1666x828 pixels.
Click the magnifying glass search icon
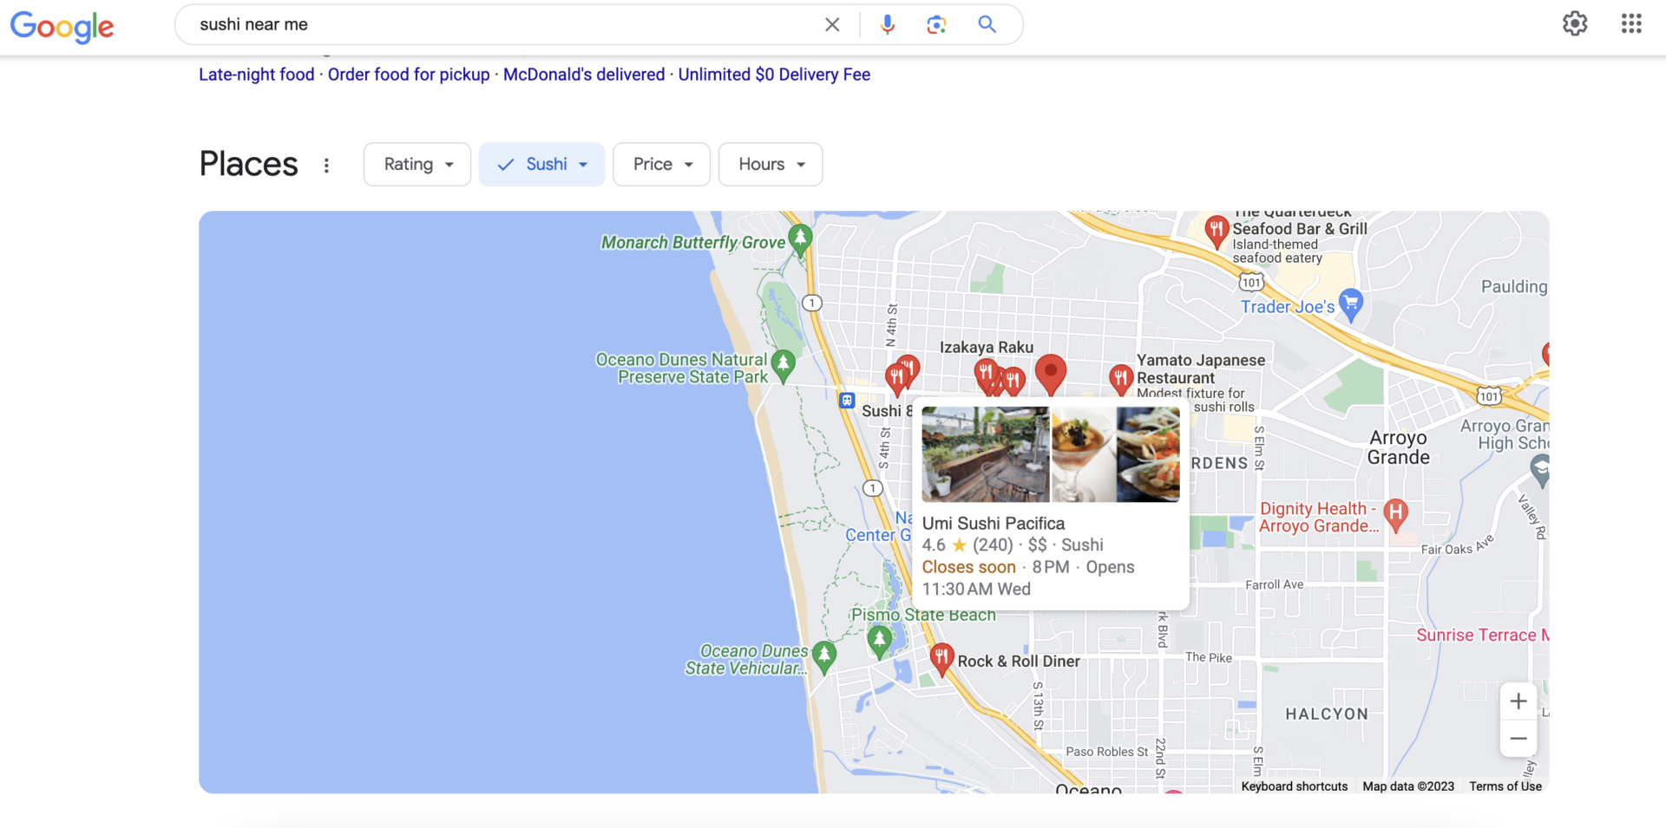click(x=987, y=24)
